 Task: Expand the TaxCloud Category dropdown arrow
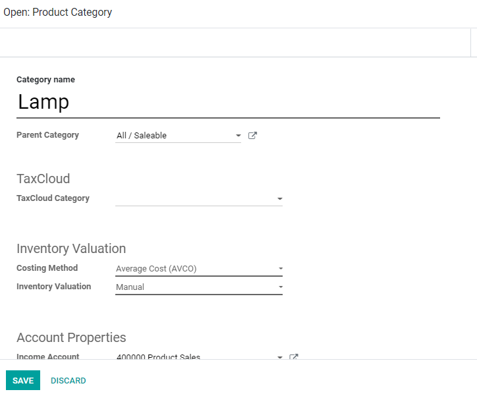[x=279, y=198]
